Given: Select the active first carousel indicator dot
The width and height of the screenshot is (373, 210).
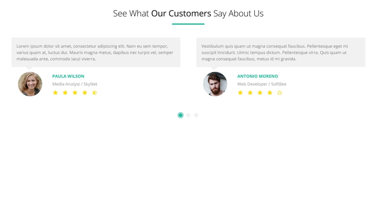Looking at the screenshot, I should pyautogui.click(x=180, y=115).
